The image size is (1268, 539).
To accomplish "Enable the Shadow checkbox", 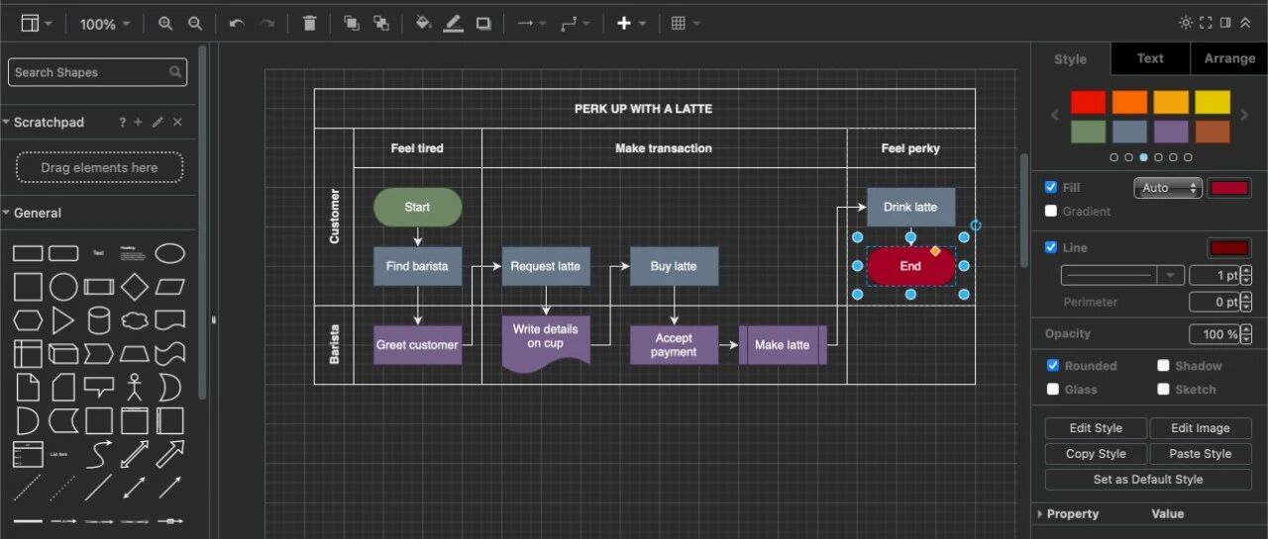I will tap(1163, 365).
